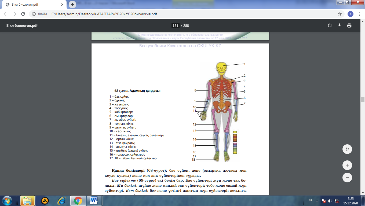Open Microsoft Word from the taskbar
The height and width of the screenshot is (206, 365).
point(94,200)
